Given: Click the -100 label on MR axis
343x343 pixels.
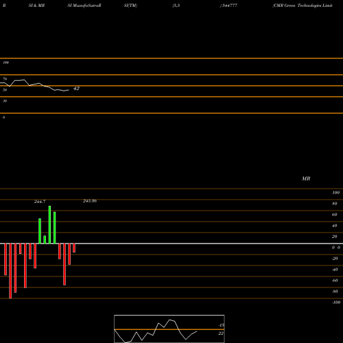Looking at the screenshot, I should point(335,303).
